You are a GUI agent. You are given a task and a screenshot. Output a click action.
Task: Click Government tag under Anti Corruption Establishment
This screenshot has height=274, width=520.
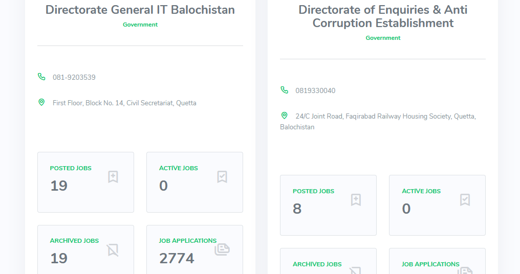[383, 38]
